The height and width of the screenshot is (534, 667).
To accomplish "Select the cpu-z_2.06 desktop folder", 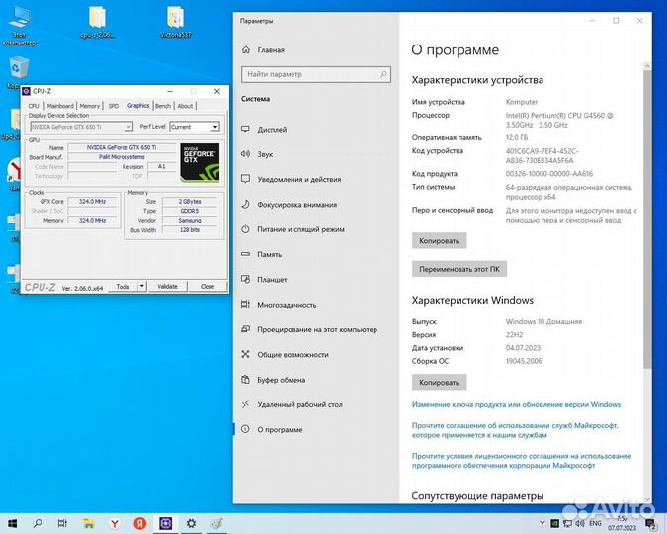I will (98, 23).
